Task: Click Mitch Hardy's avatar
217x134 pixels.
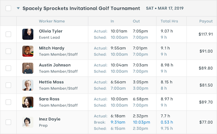Action: coord(28,51)
